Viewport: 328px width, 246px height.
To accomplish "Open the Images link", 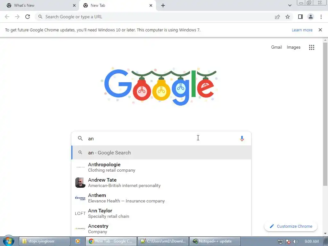I will coord(293,47).
